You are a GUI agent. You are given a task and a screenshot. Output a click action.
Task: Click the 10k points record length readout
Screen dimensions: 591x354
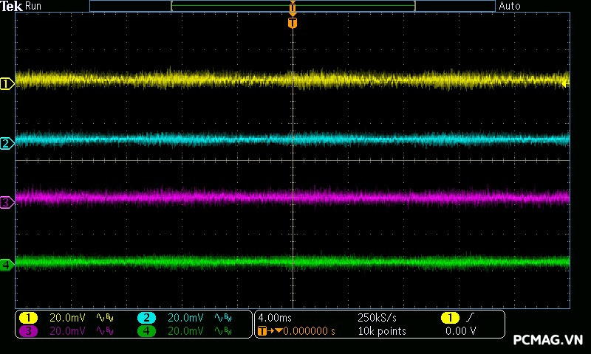(x=381, y=331)
